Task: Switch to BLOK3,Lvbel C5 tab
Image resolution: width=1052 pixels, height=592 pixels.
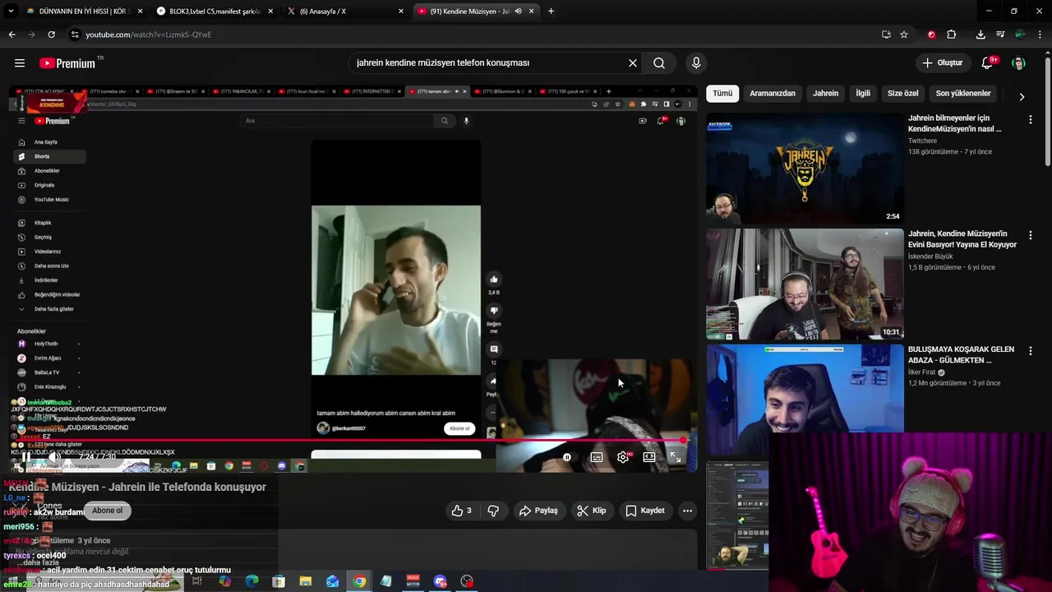Action: pyautogui.click(x=215, y=11)
